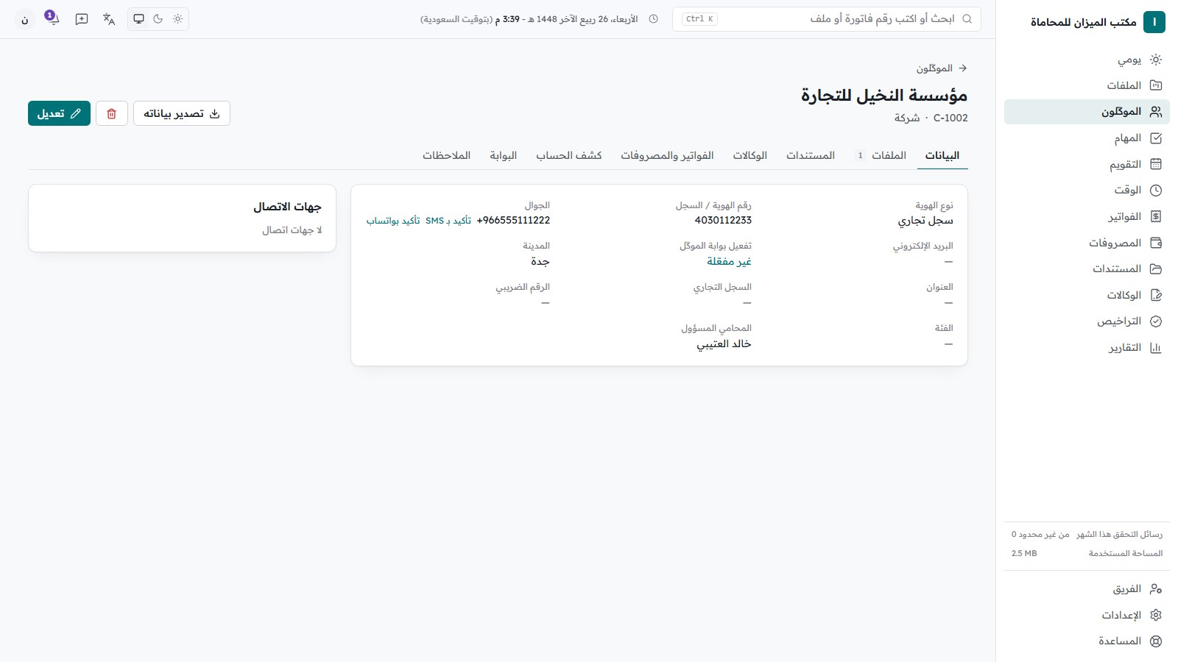Switch to light mode (sun icon)
Viewport: 1178px width, 662px height.
click(177, 19)
